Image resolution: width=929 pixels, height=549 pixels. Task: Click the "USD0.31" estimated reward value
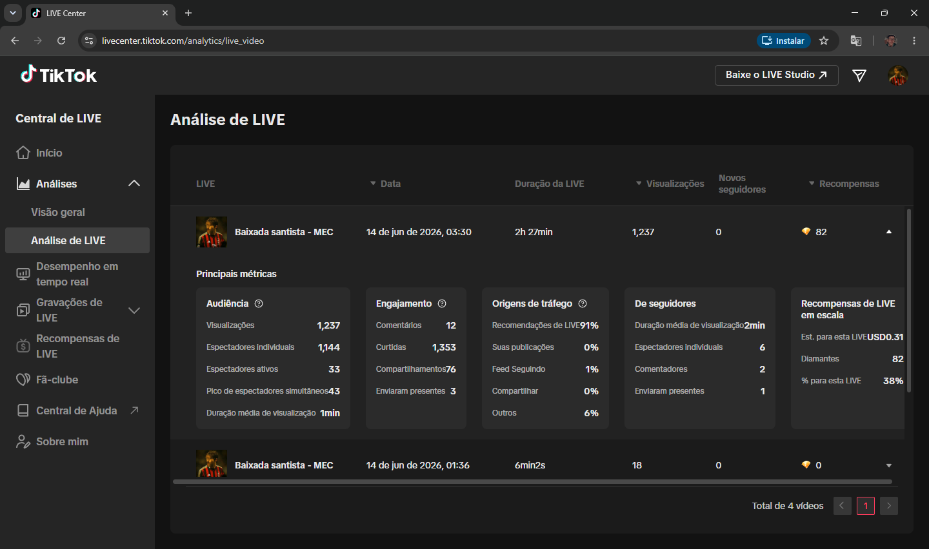pyautogui.click(x=885, y=337)
